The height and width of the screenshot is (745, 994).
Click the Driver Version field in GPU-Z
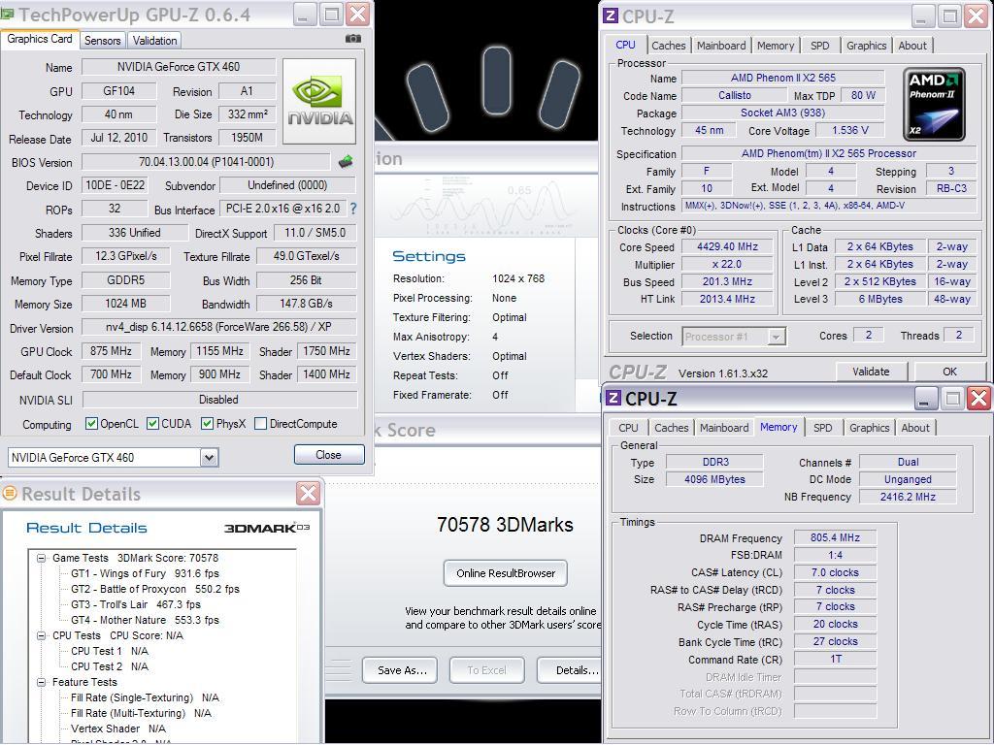[218, 327]
